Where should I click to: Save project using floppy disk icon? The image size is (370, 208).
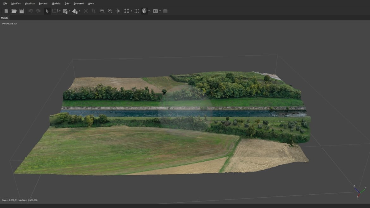click(22, 11)
